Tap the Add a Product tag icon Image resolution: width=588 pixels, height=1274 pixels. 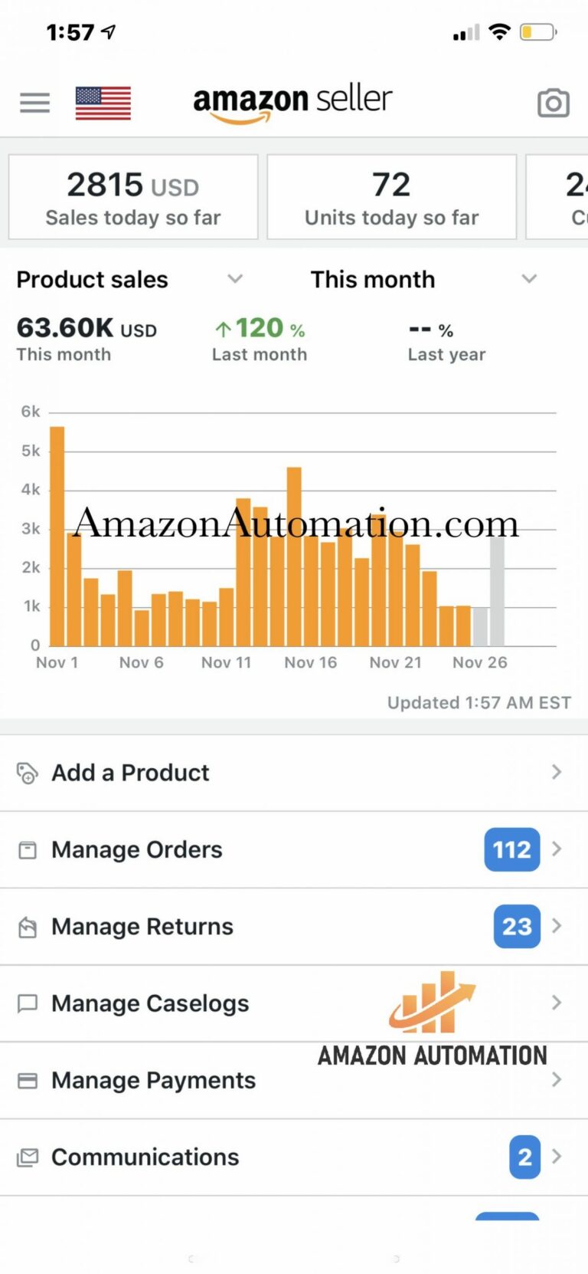28,773
